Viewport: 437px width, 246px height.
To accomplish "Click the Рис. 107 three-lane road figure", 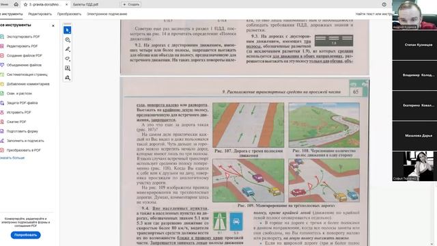I will point(249,125).
